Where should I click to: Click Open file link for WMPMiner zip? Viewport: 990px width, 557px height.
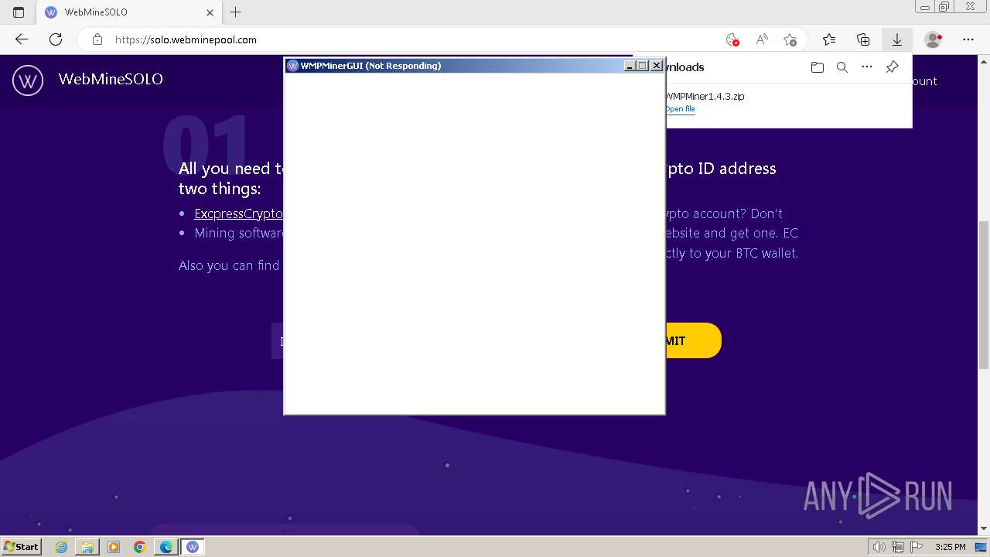point(681,109)
